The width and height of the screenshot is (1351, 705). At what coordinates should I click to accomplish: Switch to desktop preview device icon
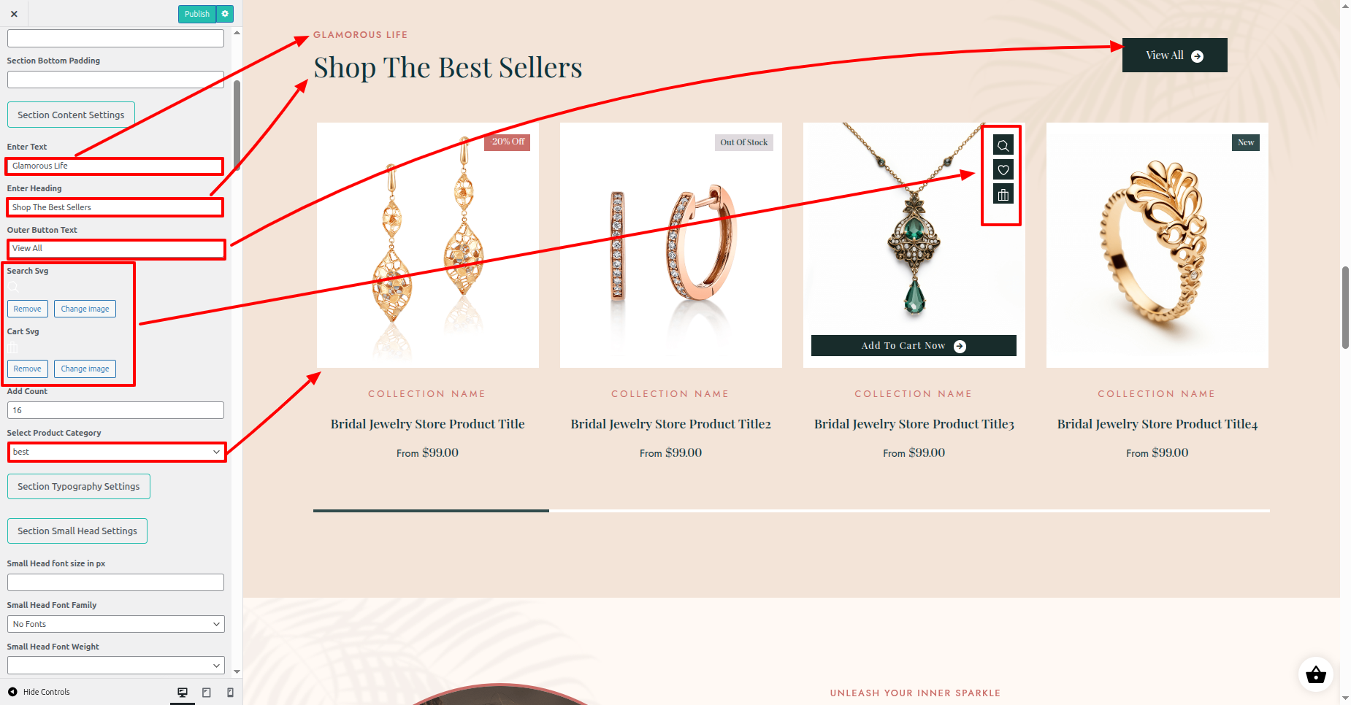coord(183,692)
